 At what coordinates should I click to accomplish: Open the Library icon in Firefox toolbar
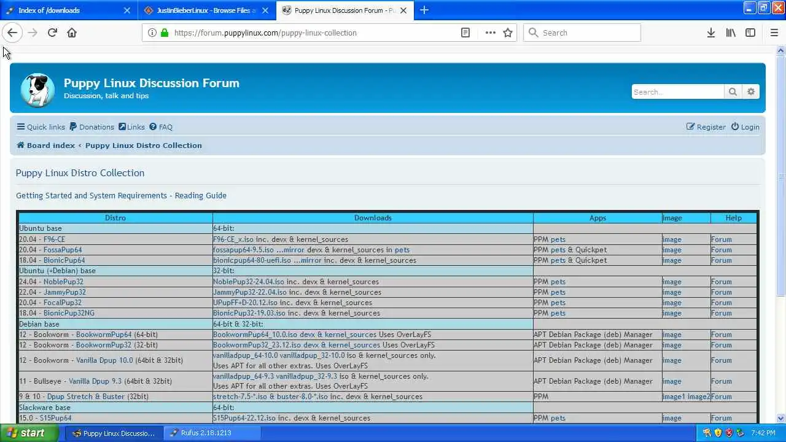click(731, 33)
